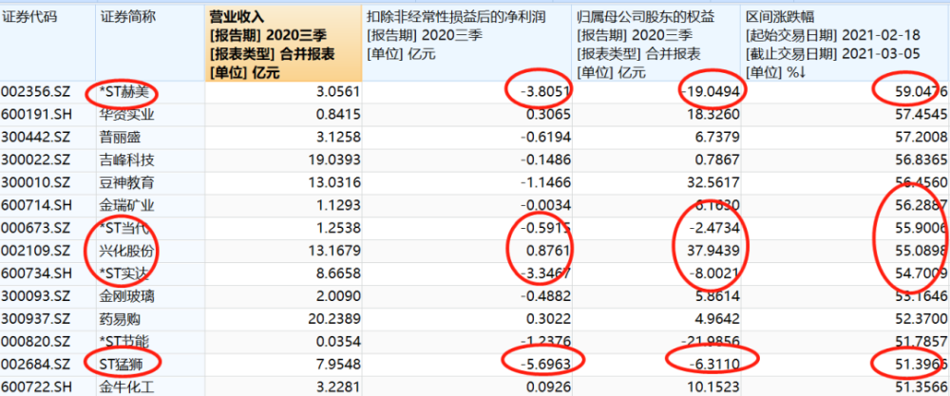Select stock code 300010.SZ
950x396 pixels.
click(36, 183)
